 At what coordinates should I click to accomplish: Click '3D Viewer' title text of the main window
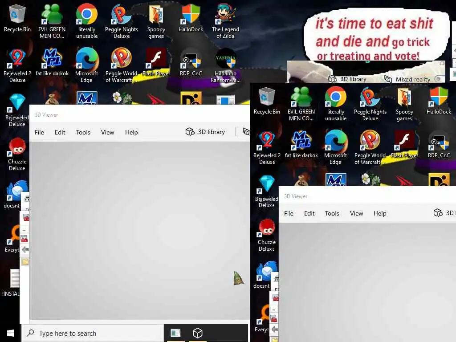pyautogui.click(x=46, y=115)
